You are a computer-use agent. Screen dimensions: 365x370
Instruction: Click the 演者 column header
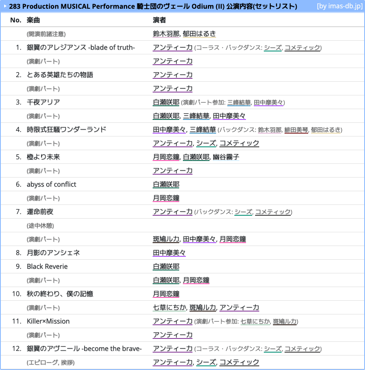(159, 20)
